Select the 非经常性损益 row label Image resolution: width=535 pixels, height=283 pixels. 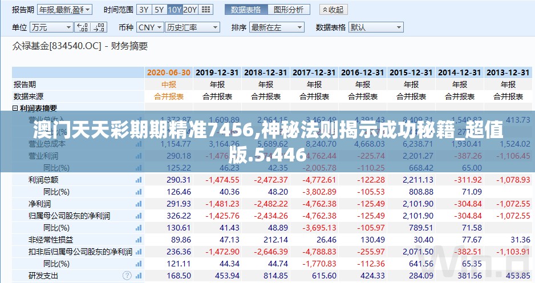pos(51,240)
